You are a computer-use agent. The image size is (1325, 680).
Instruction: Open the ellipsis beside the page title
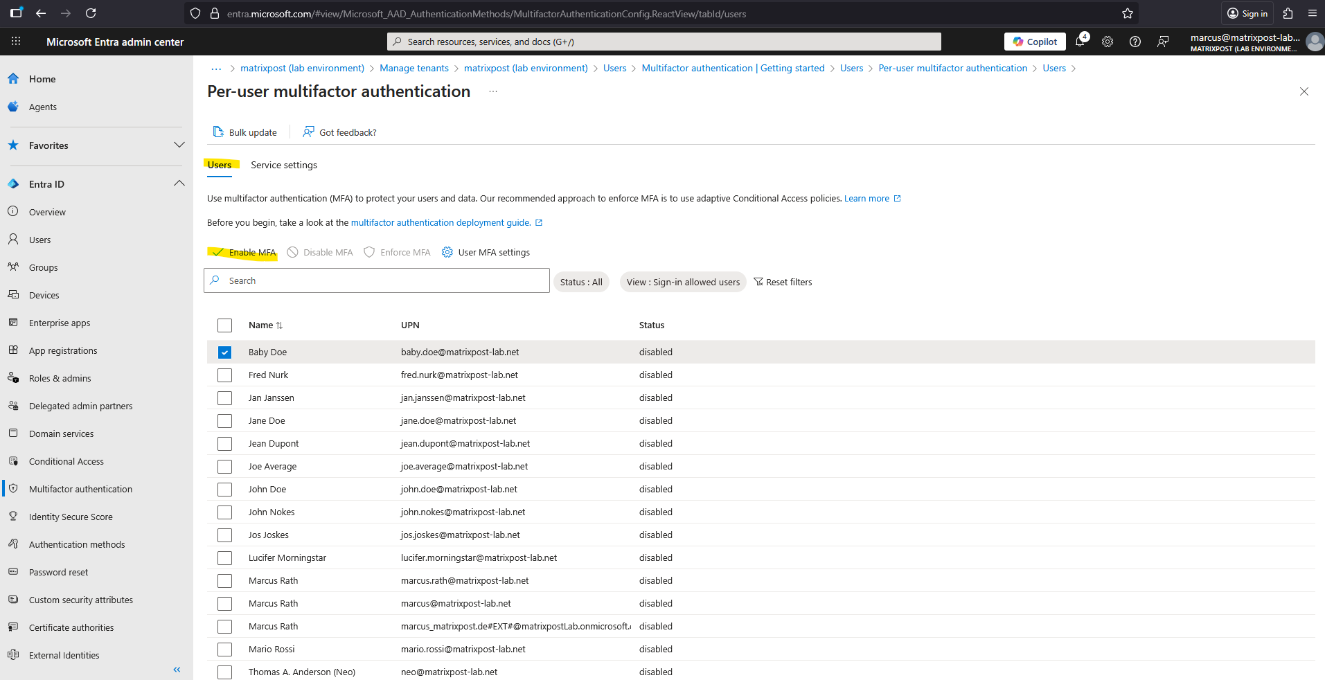tap(493, 91)
